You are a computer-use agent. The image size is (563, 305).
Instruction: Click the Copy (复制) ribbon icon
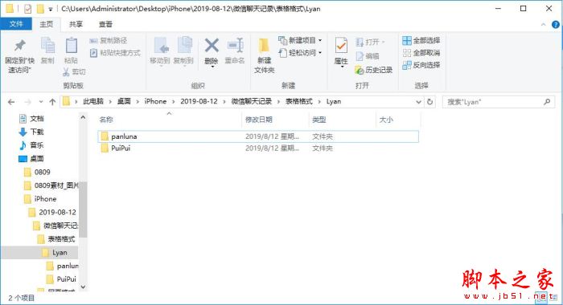coord(47,46)
